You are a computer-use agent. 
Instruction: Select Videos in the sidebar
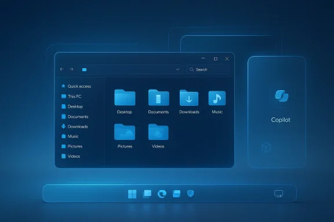71,156
